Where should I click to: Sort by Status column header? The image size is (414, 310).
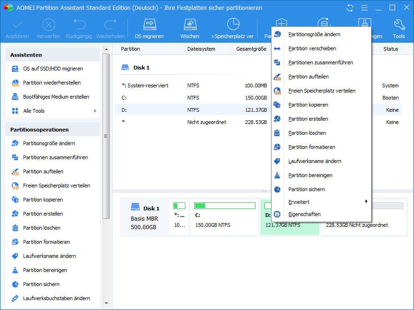tap(391, 49)
